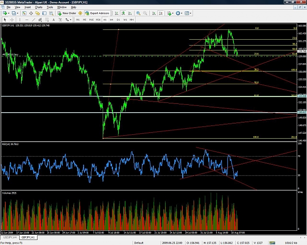Open the Terminal panel icon
307x245 pixels.
pyautogui.click(x=44, y=13)
